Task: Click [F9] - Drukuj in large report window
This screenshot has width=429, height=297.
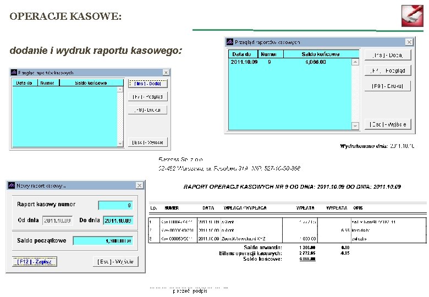Action: (x=388, y=86)
